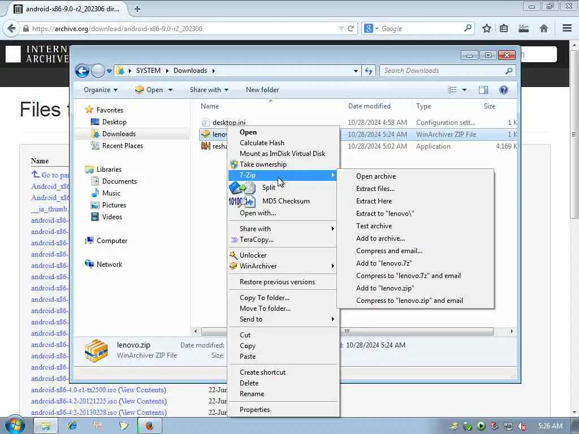Click the Split tool icon in context menu
579x434 pixels.
(243, 188)
